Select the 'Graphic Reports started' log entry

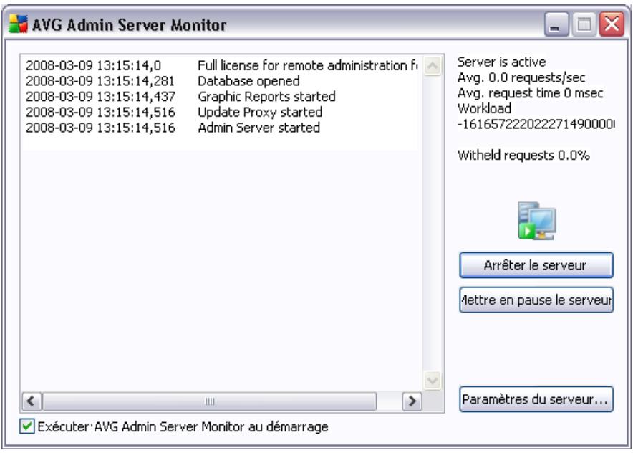coord(221,96)
